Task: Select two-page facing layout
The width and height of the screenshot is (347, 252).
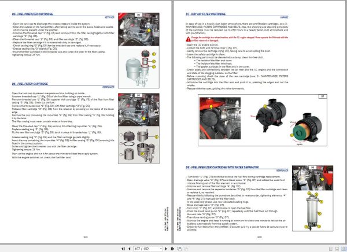Action: [x=344, y=249]
